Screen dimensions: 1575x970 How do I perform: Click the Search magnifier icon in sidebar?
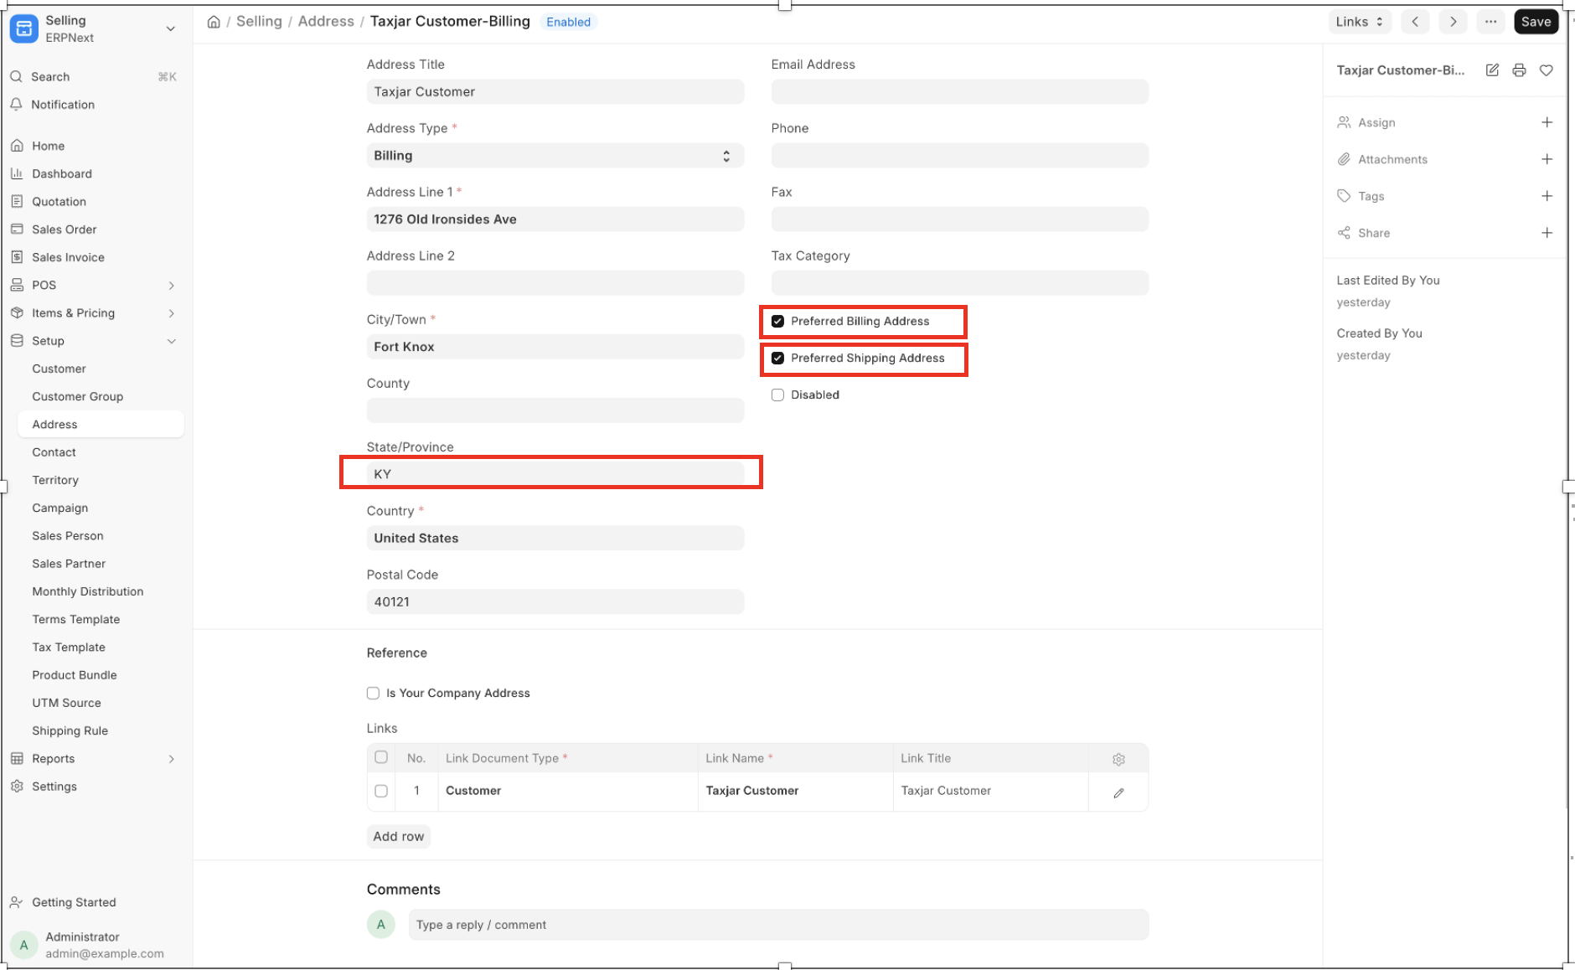point(16,76)
